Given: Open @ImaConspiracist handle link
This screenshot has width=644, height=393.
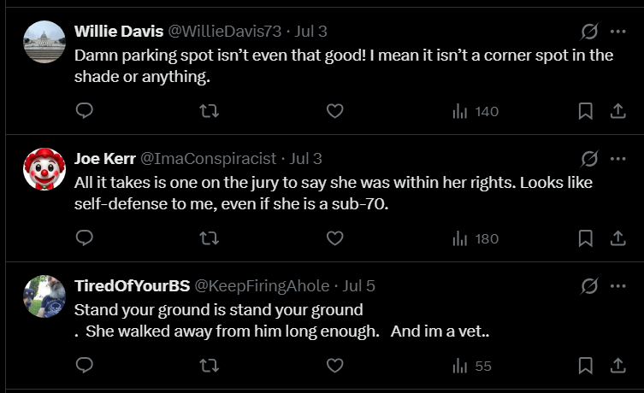Looking at the screenshot, I should pos(208,159).
